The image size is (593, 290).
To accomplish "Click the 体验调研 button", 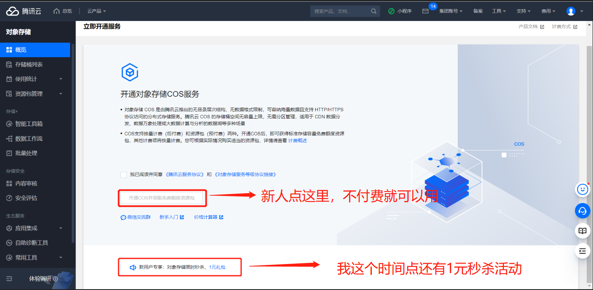I will coord(43,279).
